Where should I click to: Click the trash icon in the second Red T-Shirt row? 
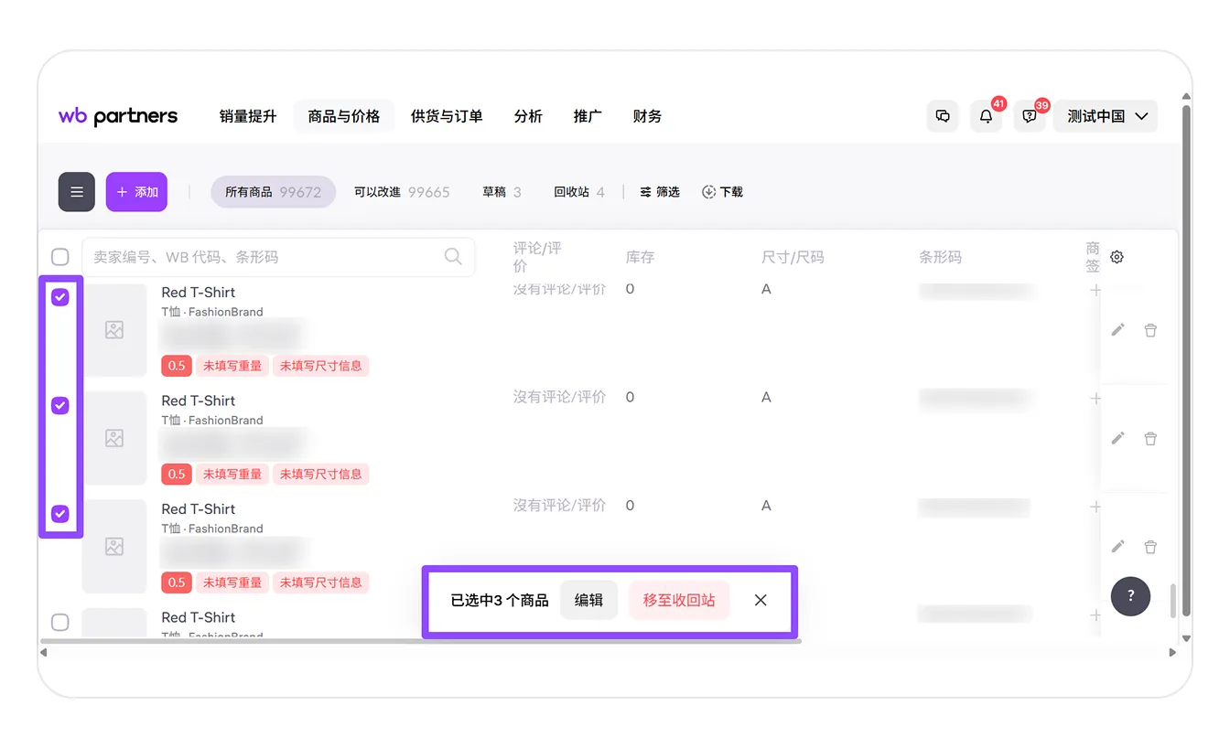tap(1150, 438)
